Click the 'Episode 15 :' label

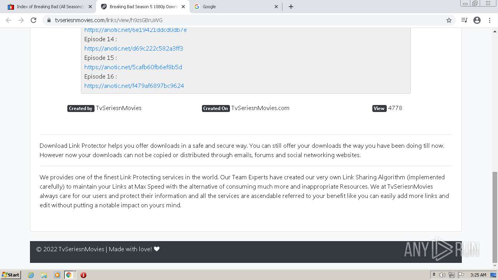pos(100,58)
